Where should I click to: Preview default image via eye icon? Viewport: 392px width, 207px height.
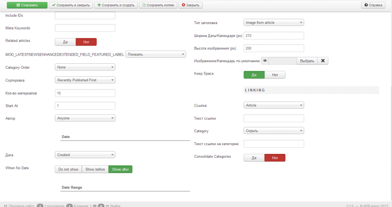[265, 61]
